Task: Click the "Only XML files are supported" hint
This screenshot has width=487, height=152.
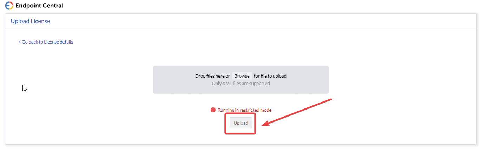Action: point(241,84)
